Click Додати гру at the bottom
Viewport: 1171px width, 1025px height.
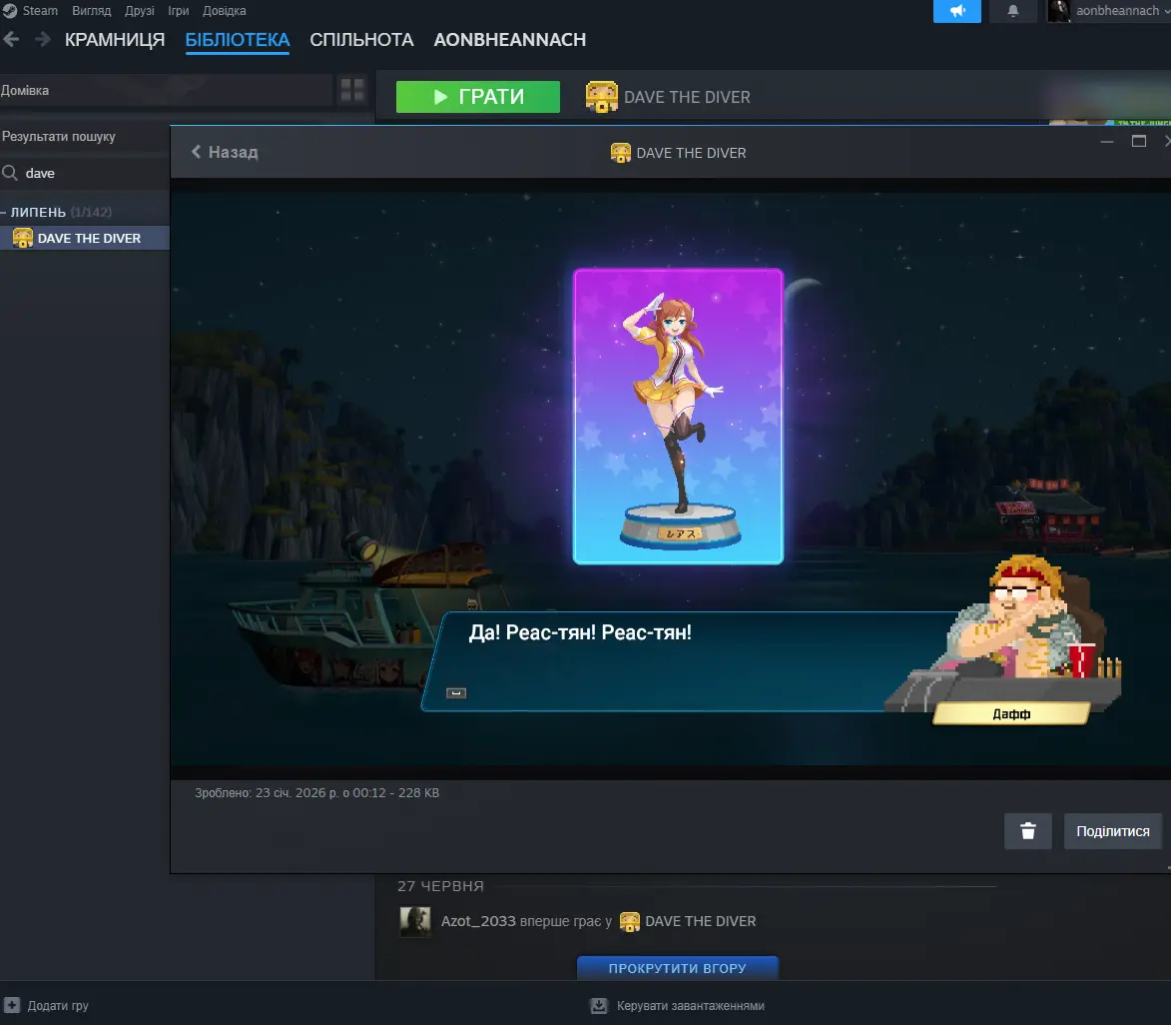[x=58, y=1006]
